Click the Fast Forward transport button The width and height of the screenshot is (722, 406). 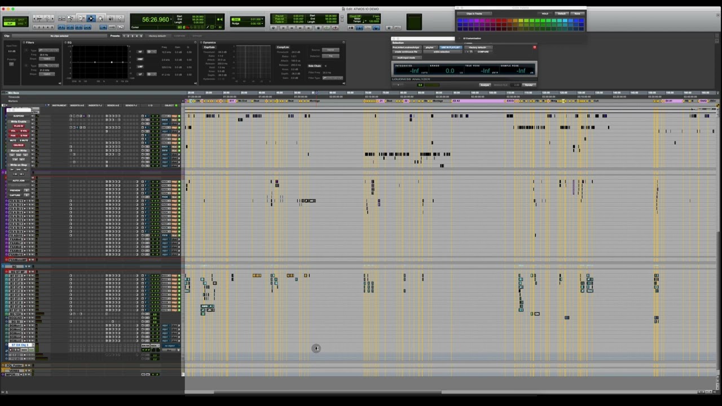point(300,28)
